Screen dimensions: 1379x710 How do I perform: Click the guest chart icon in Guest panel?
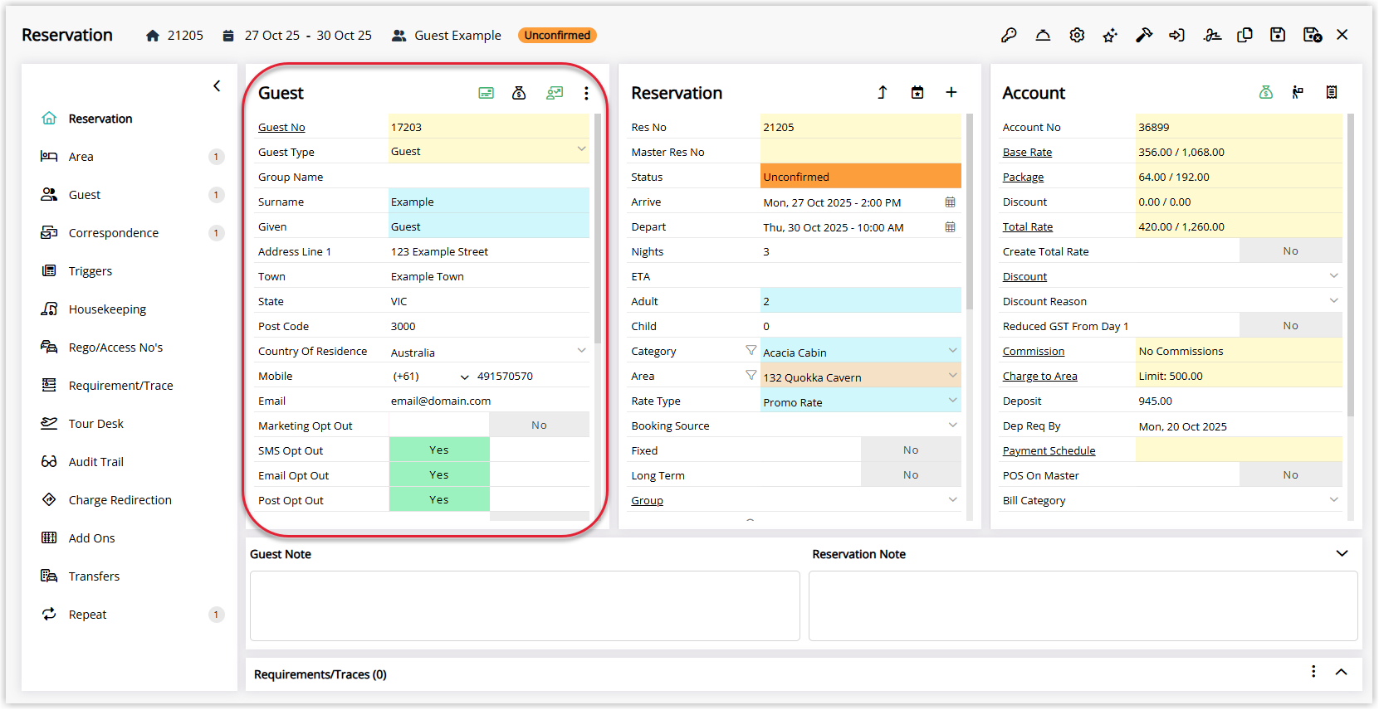[x=555, y=93]
